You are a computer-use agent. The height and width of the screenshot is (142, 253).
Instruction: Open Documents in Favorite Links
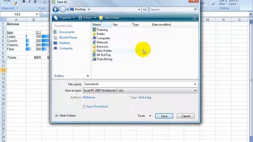tap(67, 32)
